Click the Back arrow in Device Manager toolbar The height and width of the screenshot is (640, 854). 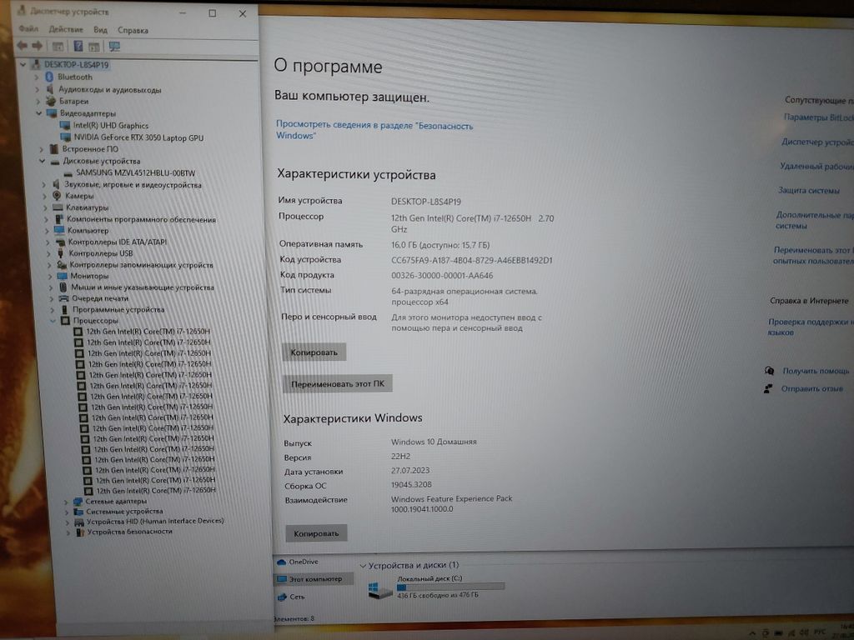pos(23,46)
